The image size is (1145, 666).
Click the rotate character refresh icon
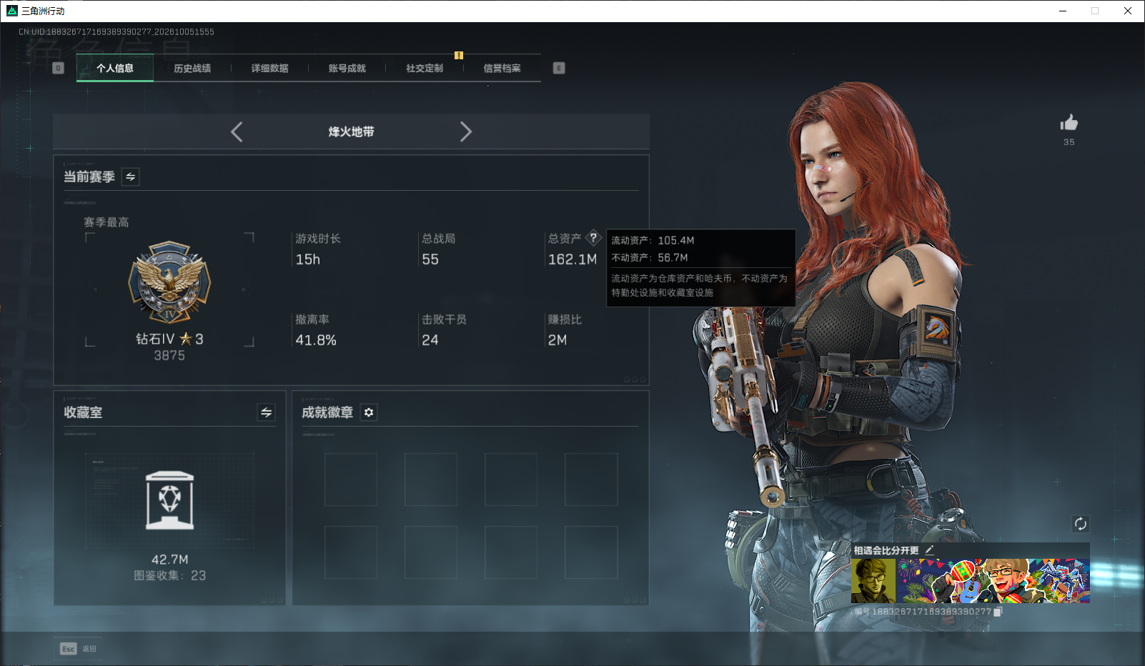pos(1081,524)
